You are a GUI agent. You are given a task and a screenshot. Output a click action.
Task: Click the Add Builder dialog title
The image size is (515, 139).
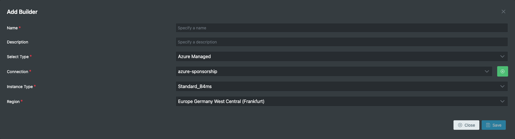click(22, 12)
